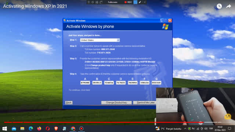Click confirmation ID field F

point(144,82)
